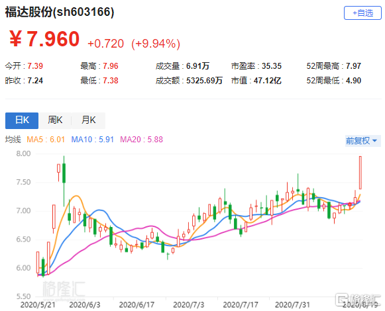The height and width of the screenshot is (311, 385).
Task: Click the 2020/6/3 date axis label
Action: coord(85,305)
